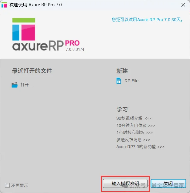Create a new file via RP File text

click(x=132, y=81)
